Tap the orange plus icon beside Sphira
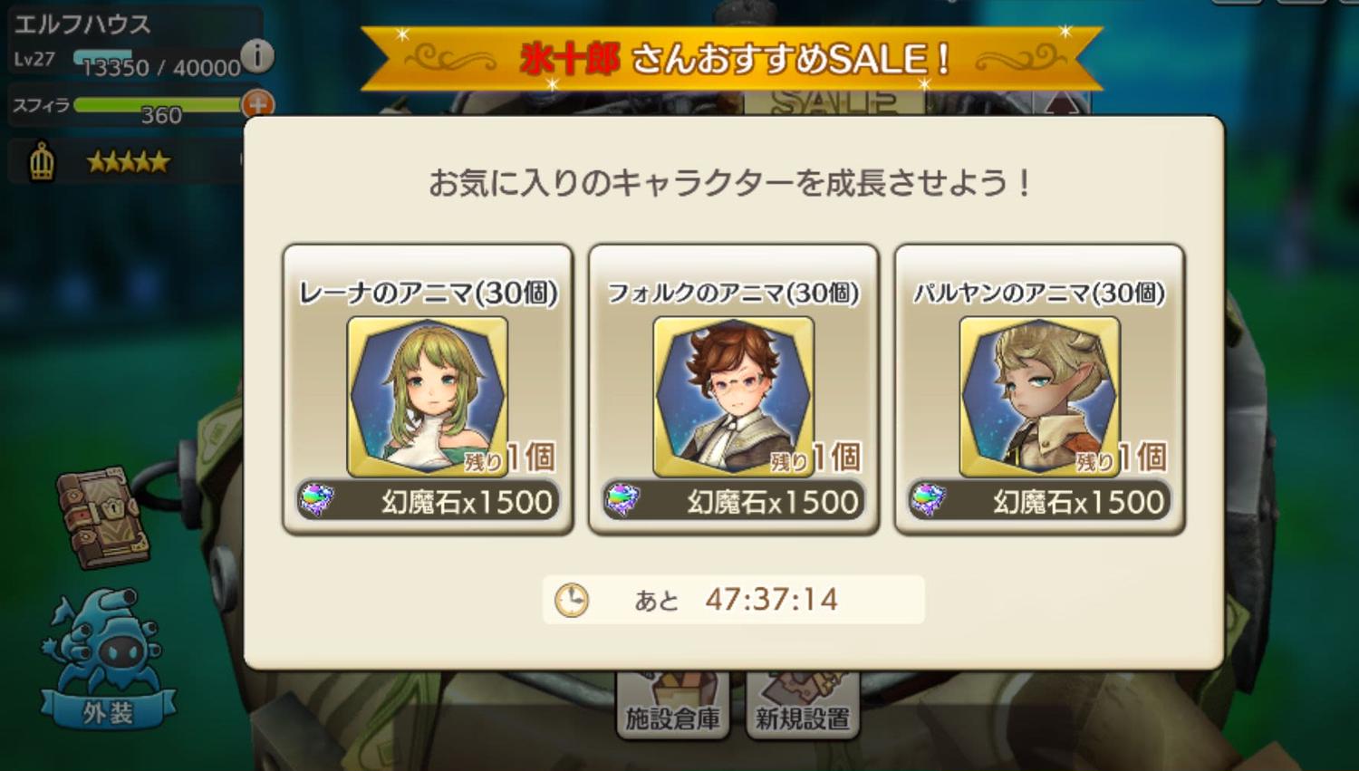Image resolution: width=1359 pixels, height=771 pixels. pyautogui.click(x=257, y=104)
